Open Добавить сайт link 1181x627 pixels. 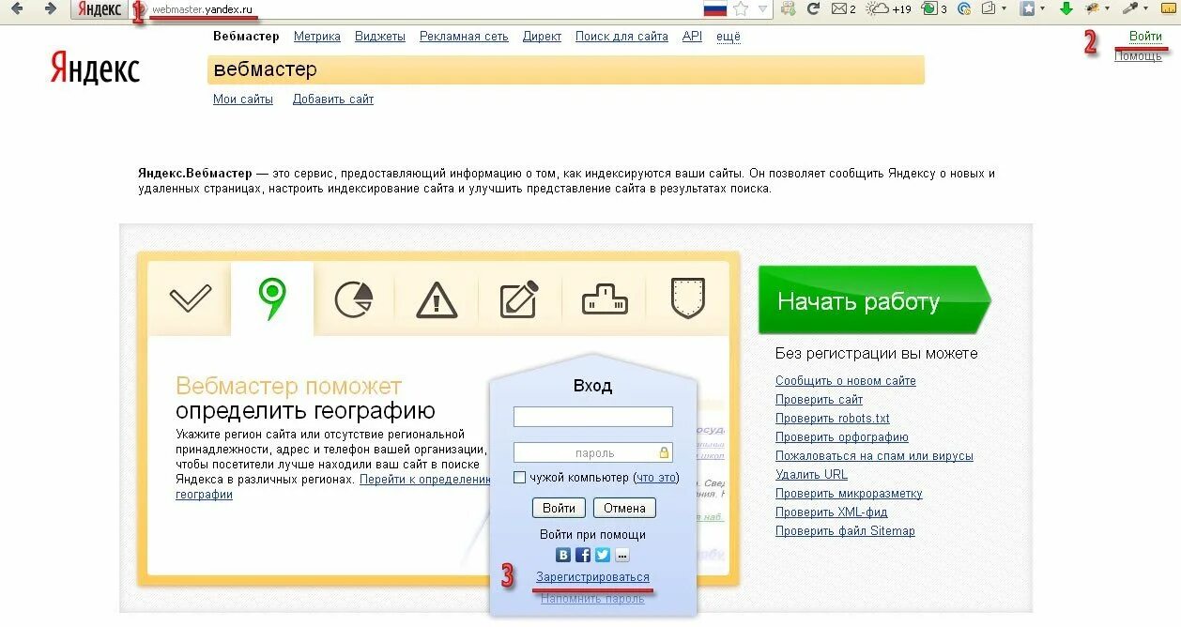333,99
